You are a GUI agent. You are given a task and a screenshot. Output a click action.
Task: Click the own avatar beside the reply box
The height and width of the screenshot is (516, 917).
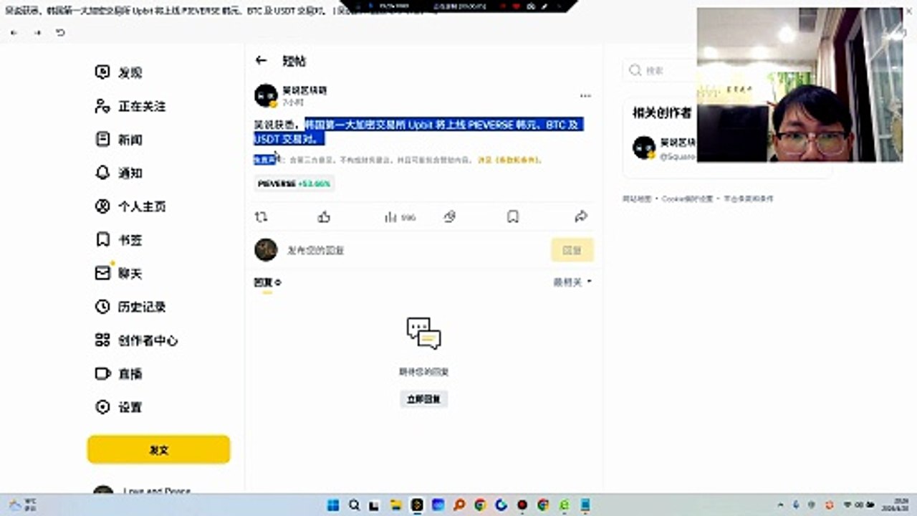[x=266, y=250]
